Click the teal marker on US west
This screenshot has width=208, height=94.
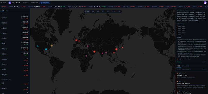click(38, 46)
